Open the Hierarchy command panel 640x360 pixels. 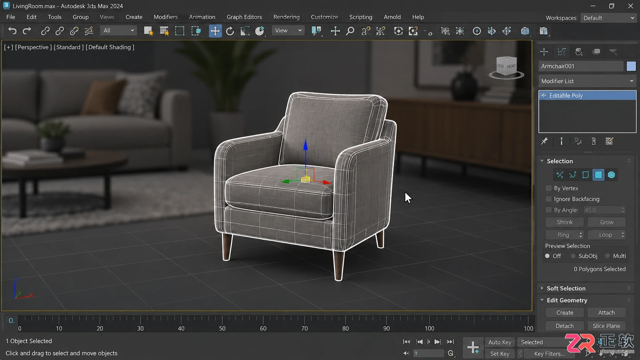tap(579, 52)
